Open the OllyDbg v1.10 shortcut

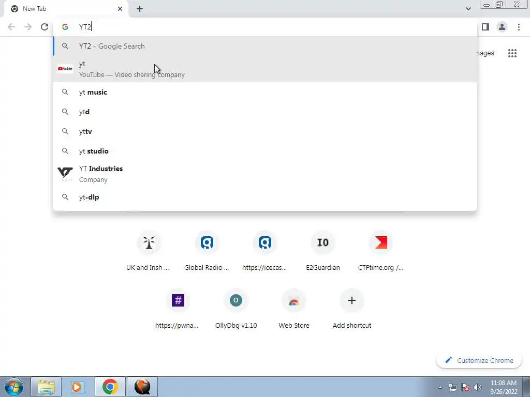tap(235, 310)
